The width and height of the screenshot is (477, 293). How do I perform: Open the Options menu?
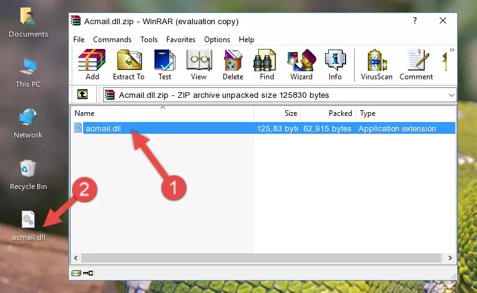(x=217, y=40)
